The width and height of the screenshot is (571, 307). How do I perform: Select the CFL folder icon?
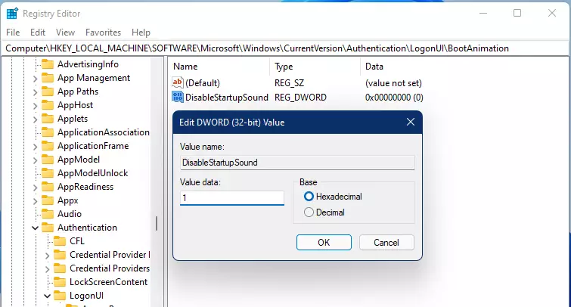pos(60,241)
